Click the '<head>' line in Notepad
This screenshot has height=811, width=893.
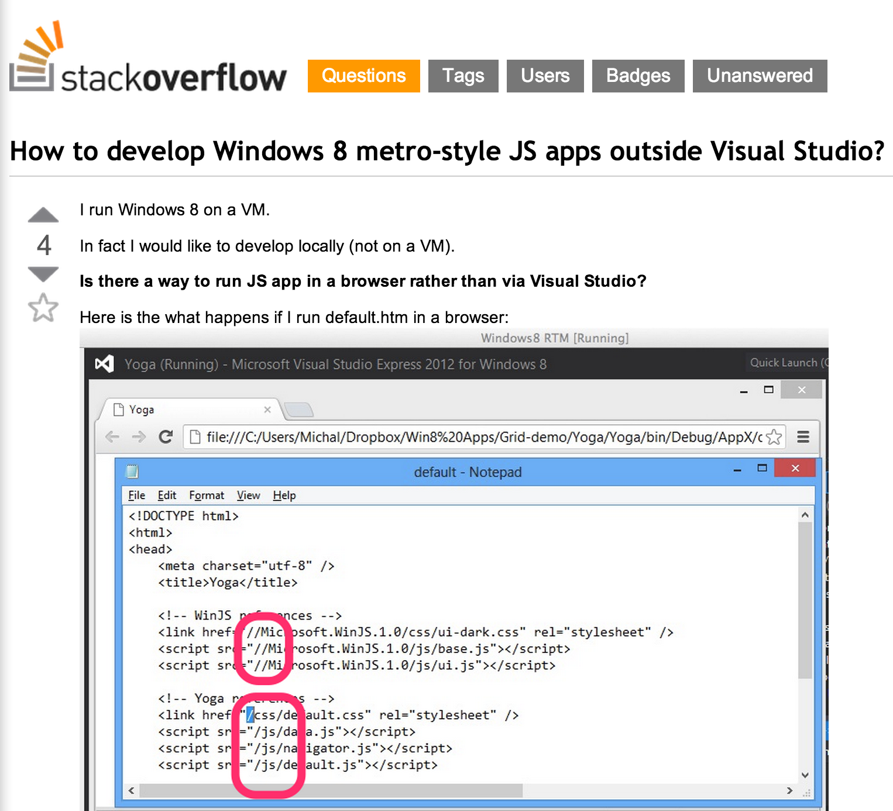tap(150, 549)
